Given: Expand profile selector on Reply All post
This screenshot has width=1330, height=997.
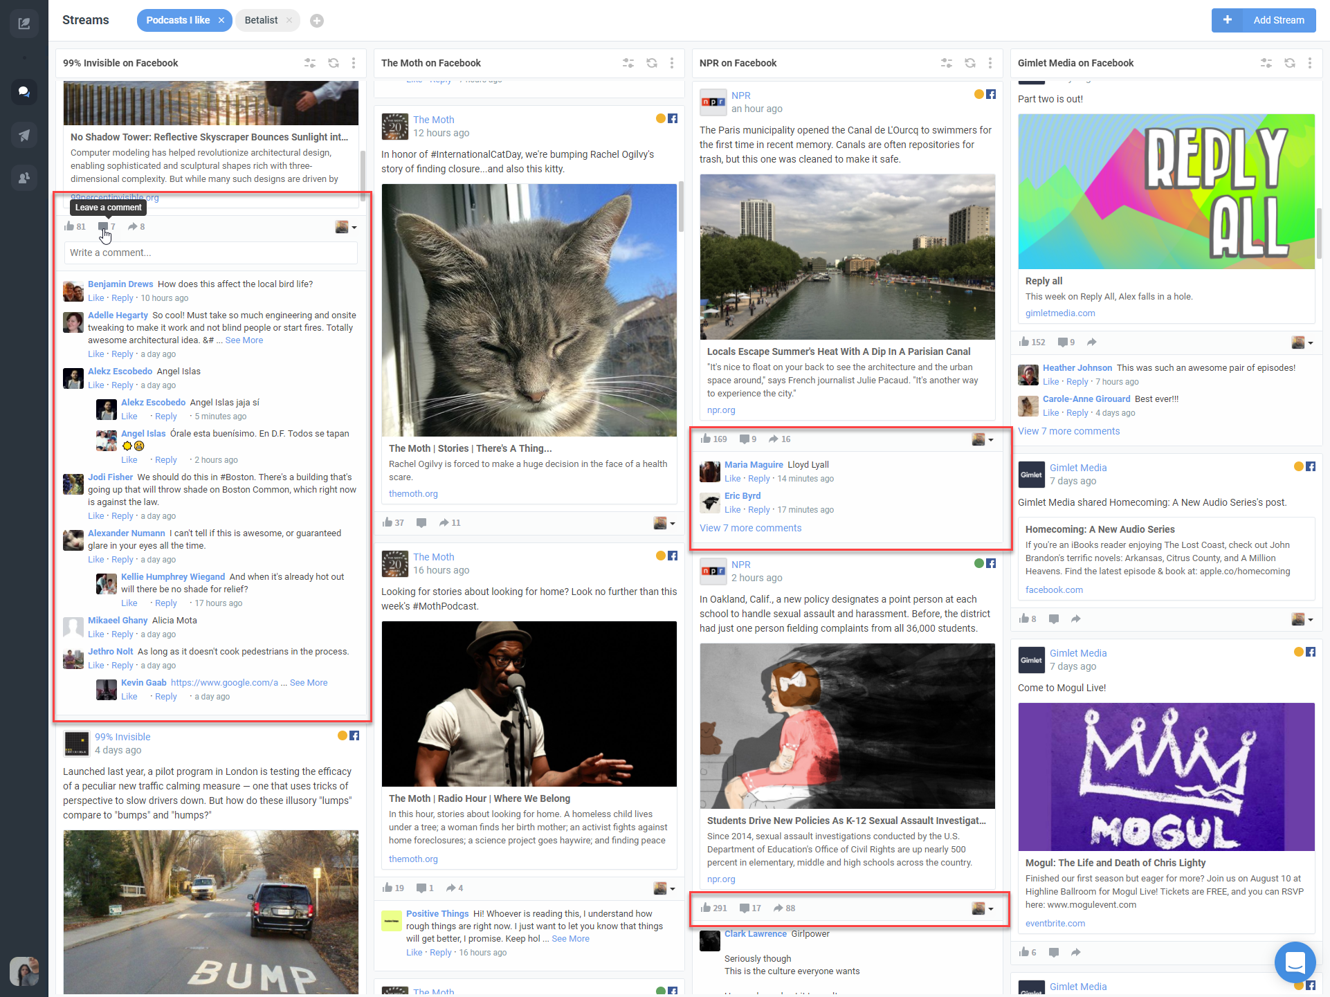Looking at the screenshot, I should pyautogui.click(x=1302, y=342).
